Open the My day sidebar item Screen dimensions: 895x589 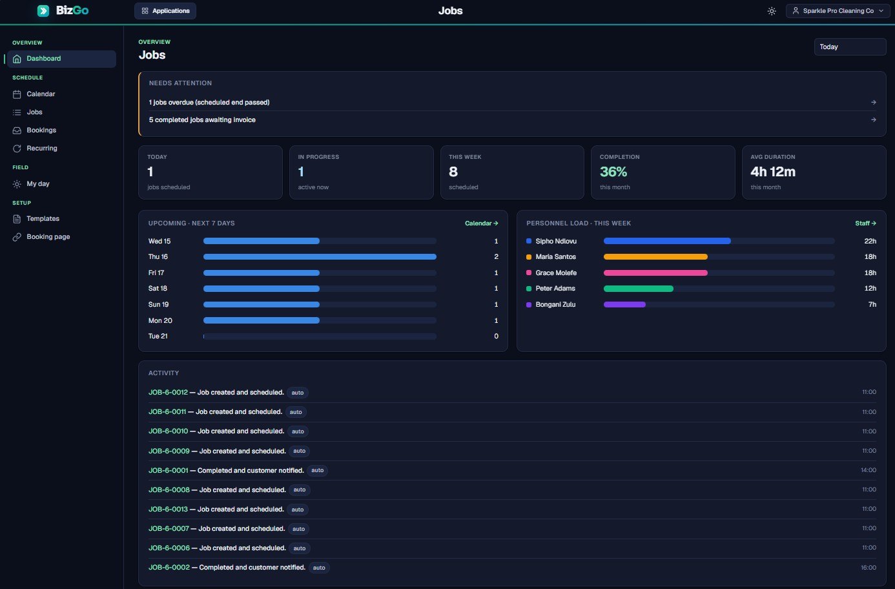click(61, 184)
